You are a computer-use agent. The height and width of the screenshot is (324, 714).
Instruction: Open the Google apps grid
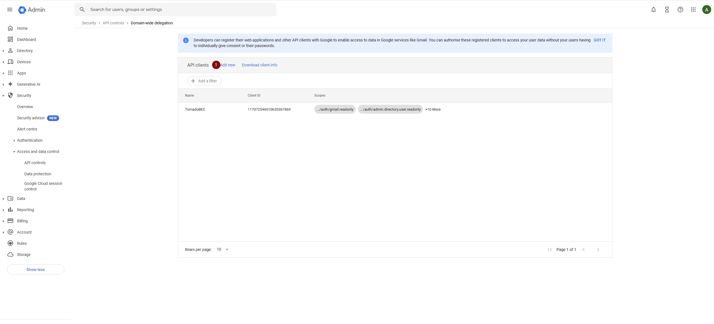pyautogui.click(x=693, y=10)
